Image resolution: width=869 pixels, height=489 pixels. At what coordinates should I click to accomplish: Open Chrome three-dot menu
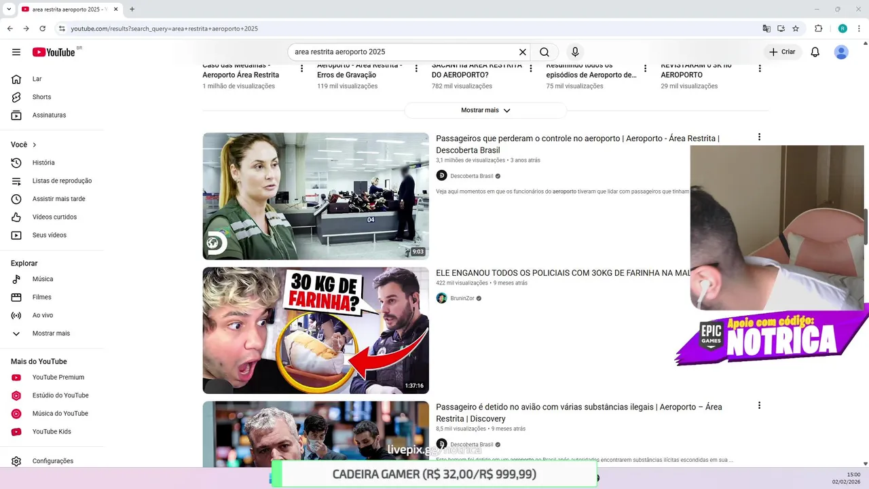[859, 29]
